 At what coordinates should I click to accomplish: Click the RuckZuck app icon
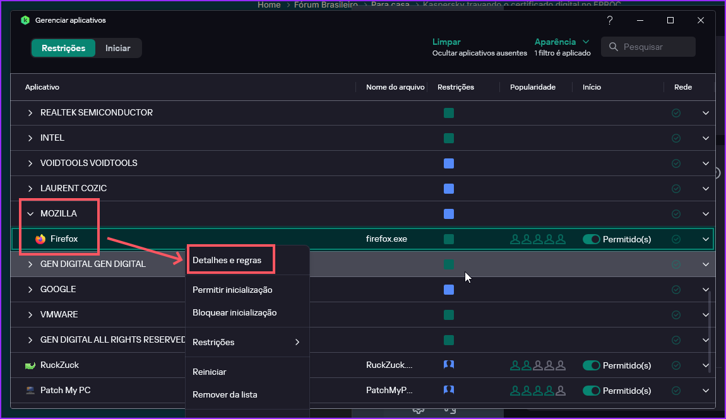point(30,365)
